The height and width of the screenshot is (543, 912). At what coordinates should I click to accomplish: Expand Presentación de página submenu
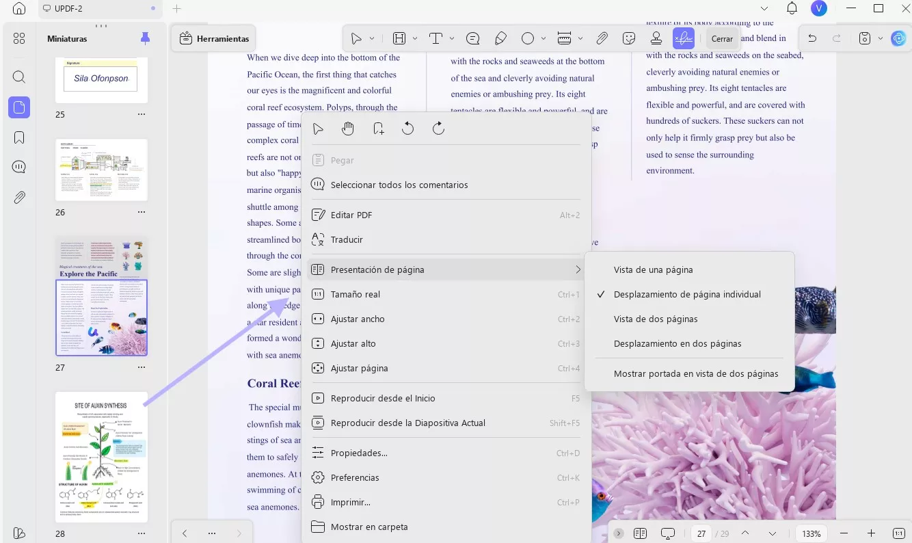click(x=446, y=269)
